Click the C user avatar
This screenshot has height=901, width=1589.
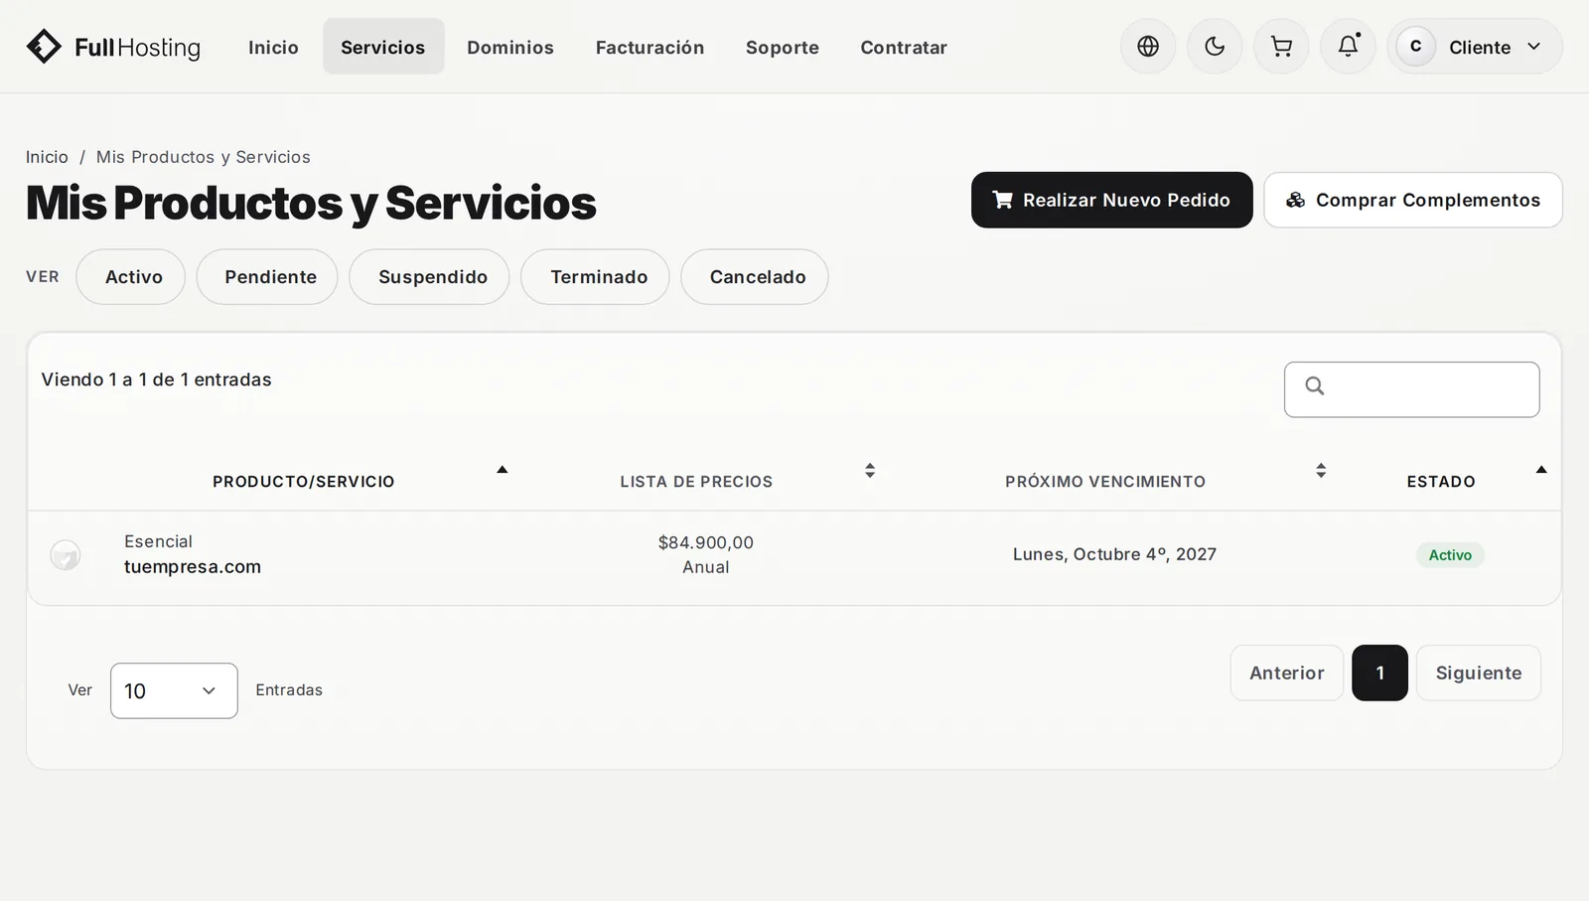pos(1415,47)
